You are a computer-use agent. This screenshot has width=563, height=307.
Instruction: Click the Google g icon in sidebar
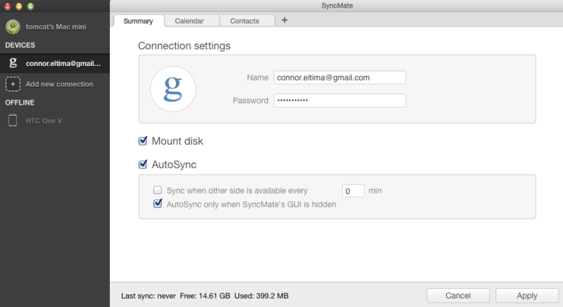tap(13, 63)
